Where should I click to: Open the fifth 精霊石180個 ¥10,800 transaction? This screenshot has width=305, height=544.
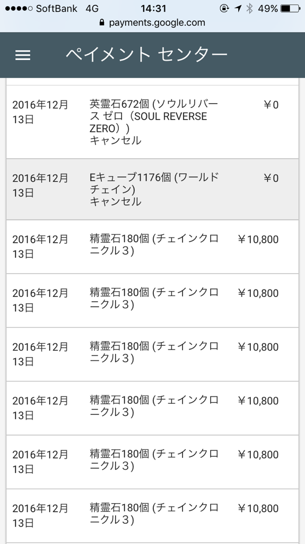(x=153, y=462)
